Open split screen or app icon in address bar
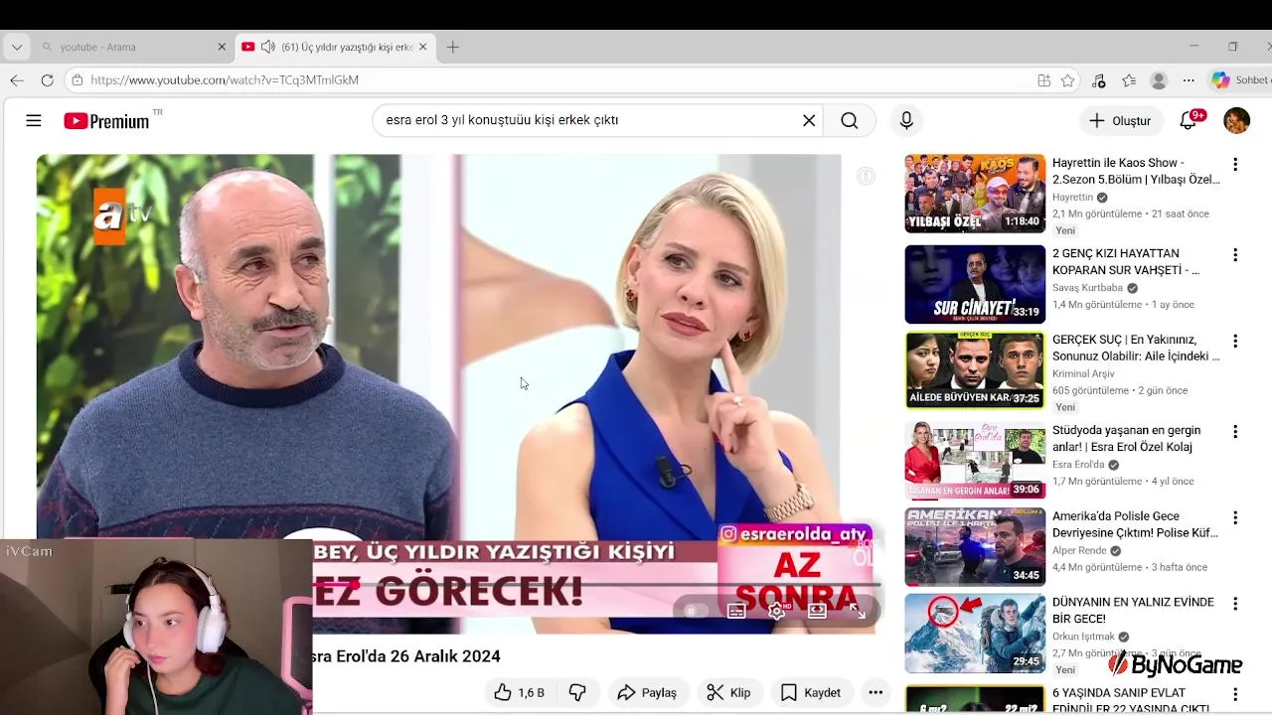 coord(1043,80)
